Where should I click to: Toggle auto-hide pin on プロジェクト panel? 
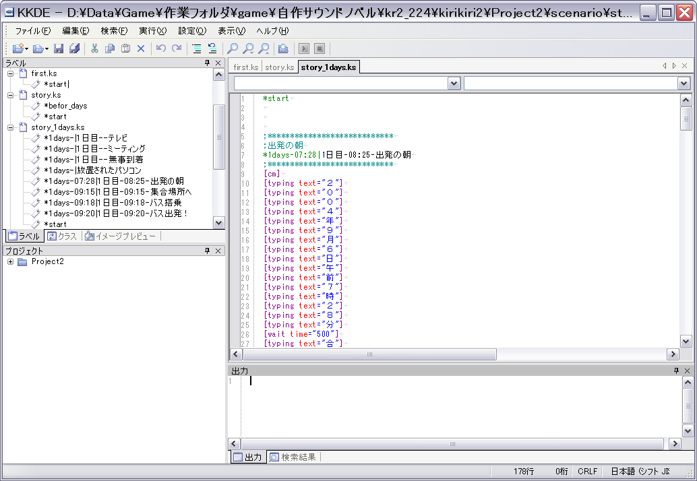pyautogui.click(x=207, y=251)
